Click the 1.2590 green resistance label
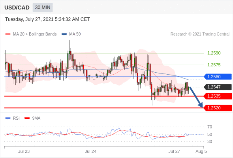233x158 pixels. tap(214, 53)
